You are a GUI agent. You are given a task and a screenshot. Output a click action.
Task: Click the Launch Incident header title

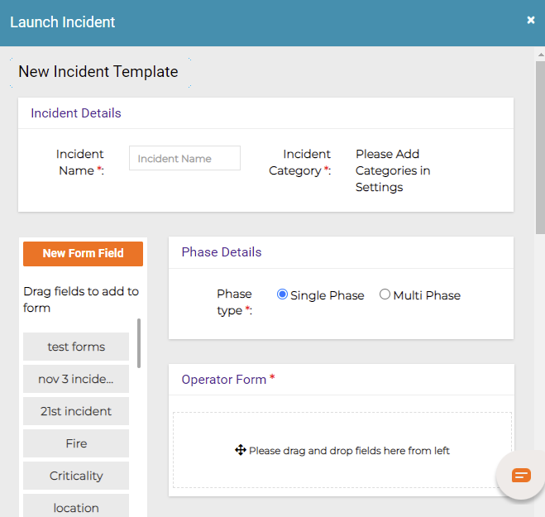point(62,22)
